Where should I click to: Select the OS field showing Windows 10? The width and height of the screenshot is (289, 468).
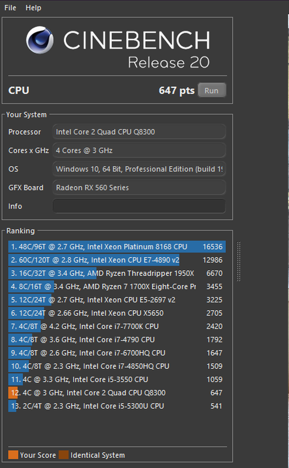coord(139,169)
